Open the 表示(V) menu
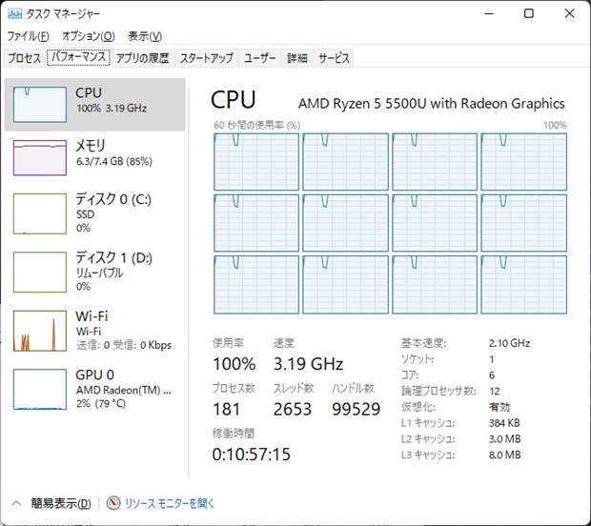 (144, 36)
